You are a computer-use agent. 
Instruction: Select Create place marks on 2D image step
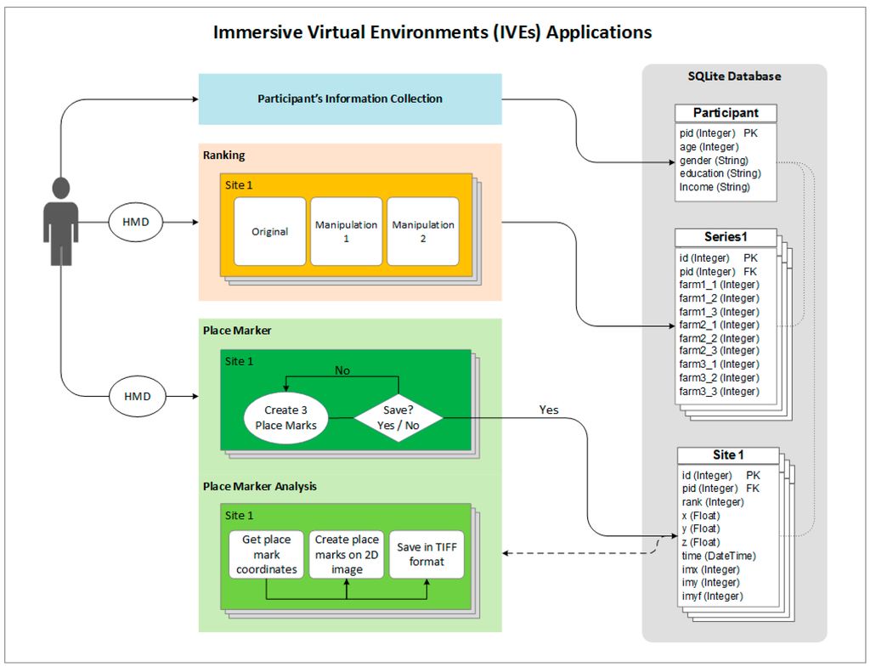tap(347, 554)
